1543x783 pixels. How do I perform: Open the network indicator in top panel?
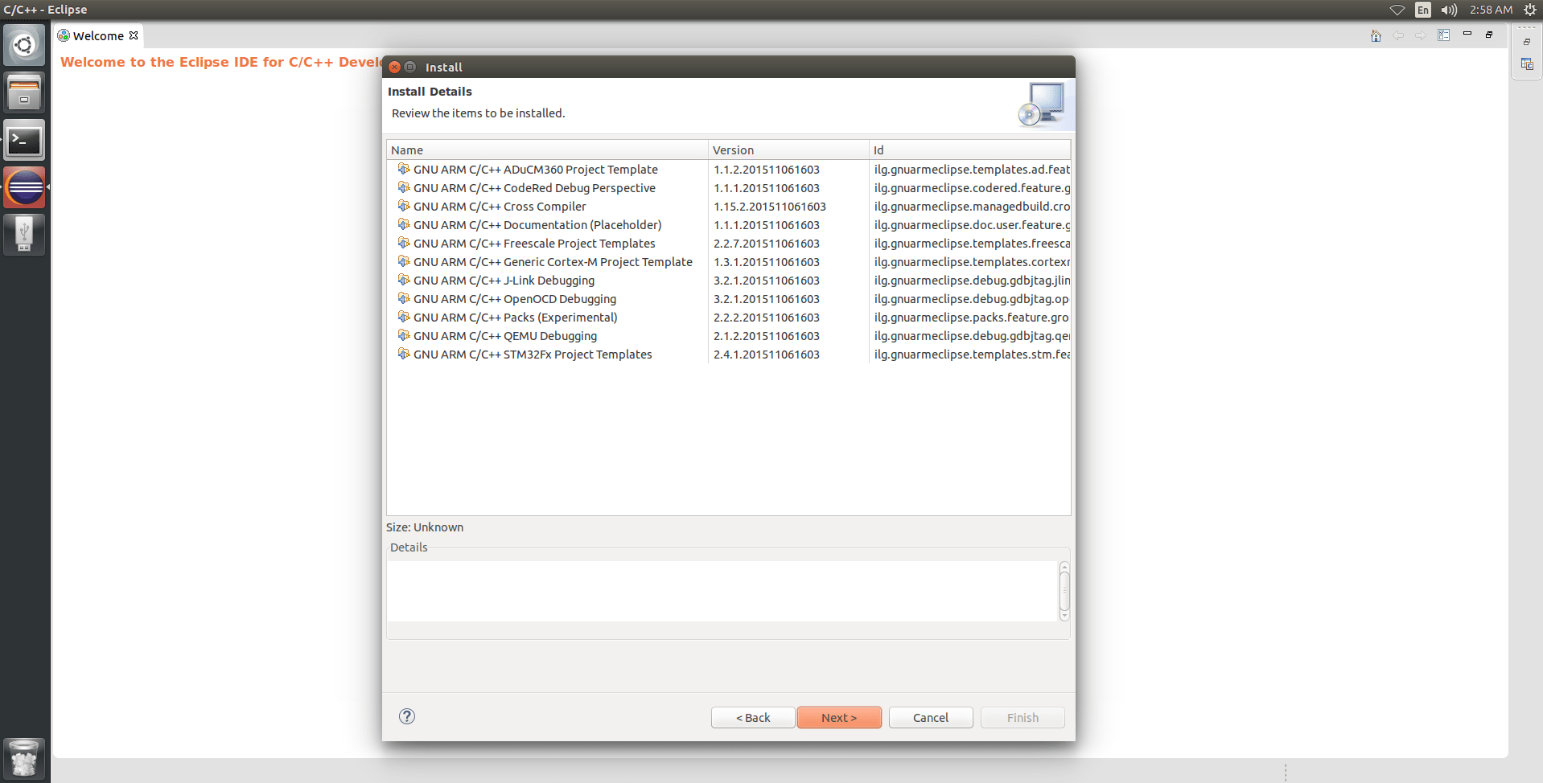pyautogui.click(x=1397, y=10)
